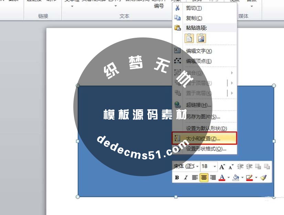Toggle italic formatting in mini toolbar
Viewport: 284px width, 215px height.
click(x=186, y=177)
